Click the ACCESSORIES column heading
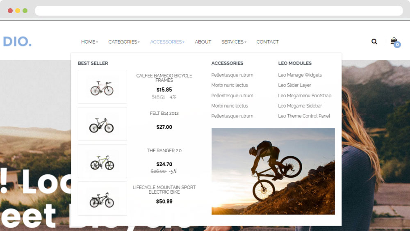This screenshot has height=231, width=410. (x=227, y=63)
